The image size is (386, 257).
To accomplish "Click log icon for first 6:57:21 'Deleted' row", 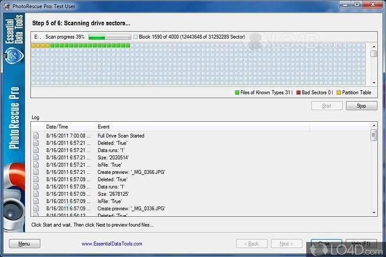I will [x=36, y=143].
